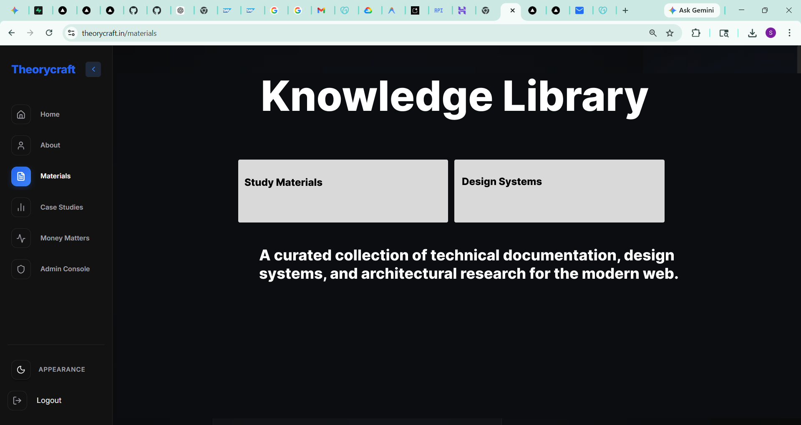The width and height of the screenshot is (801, 425).
Task: Click Ask Gemini button
Action: pos(692,10)
